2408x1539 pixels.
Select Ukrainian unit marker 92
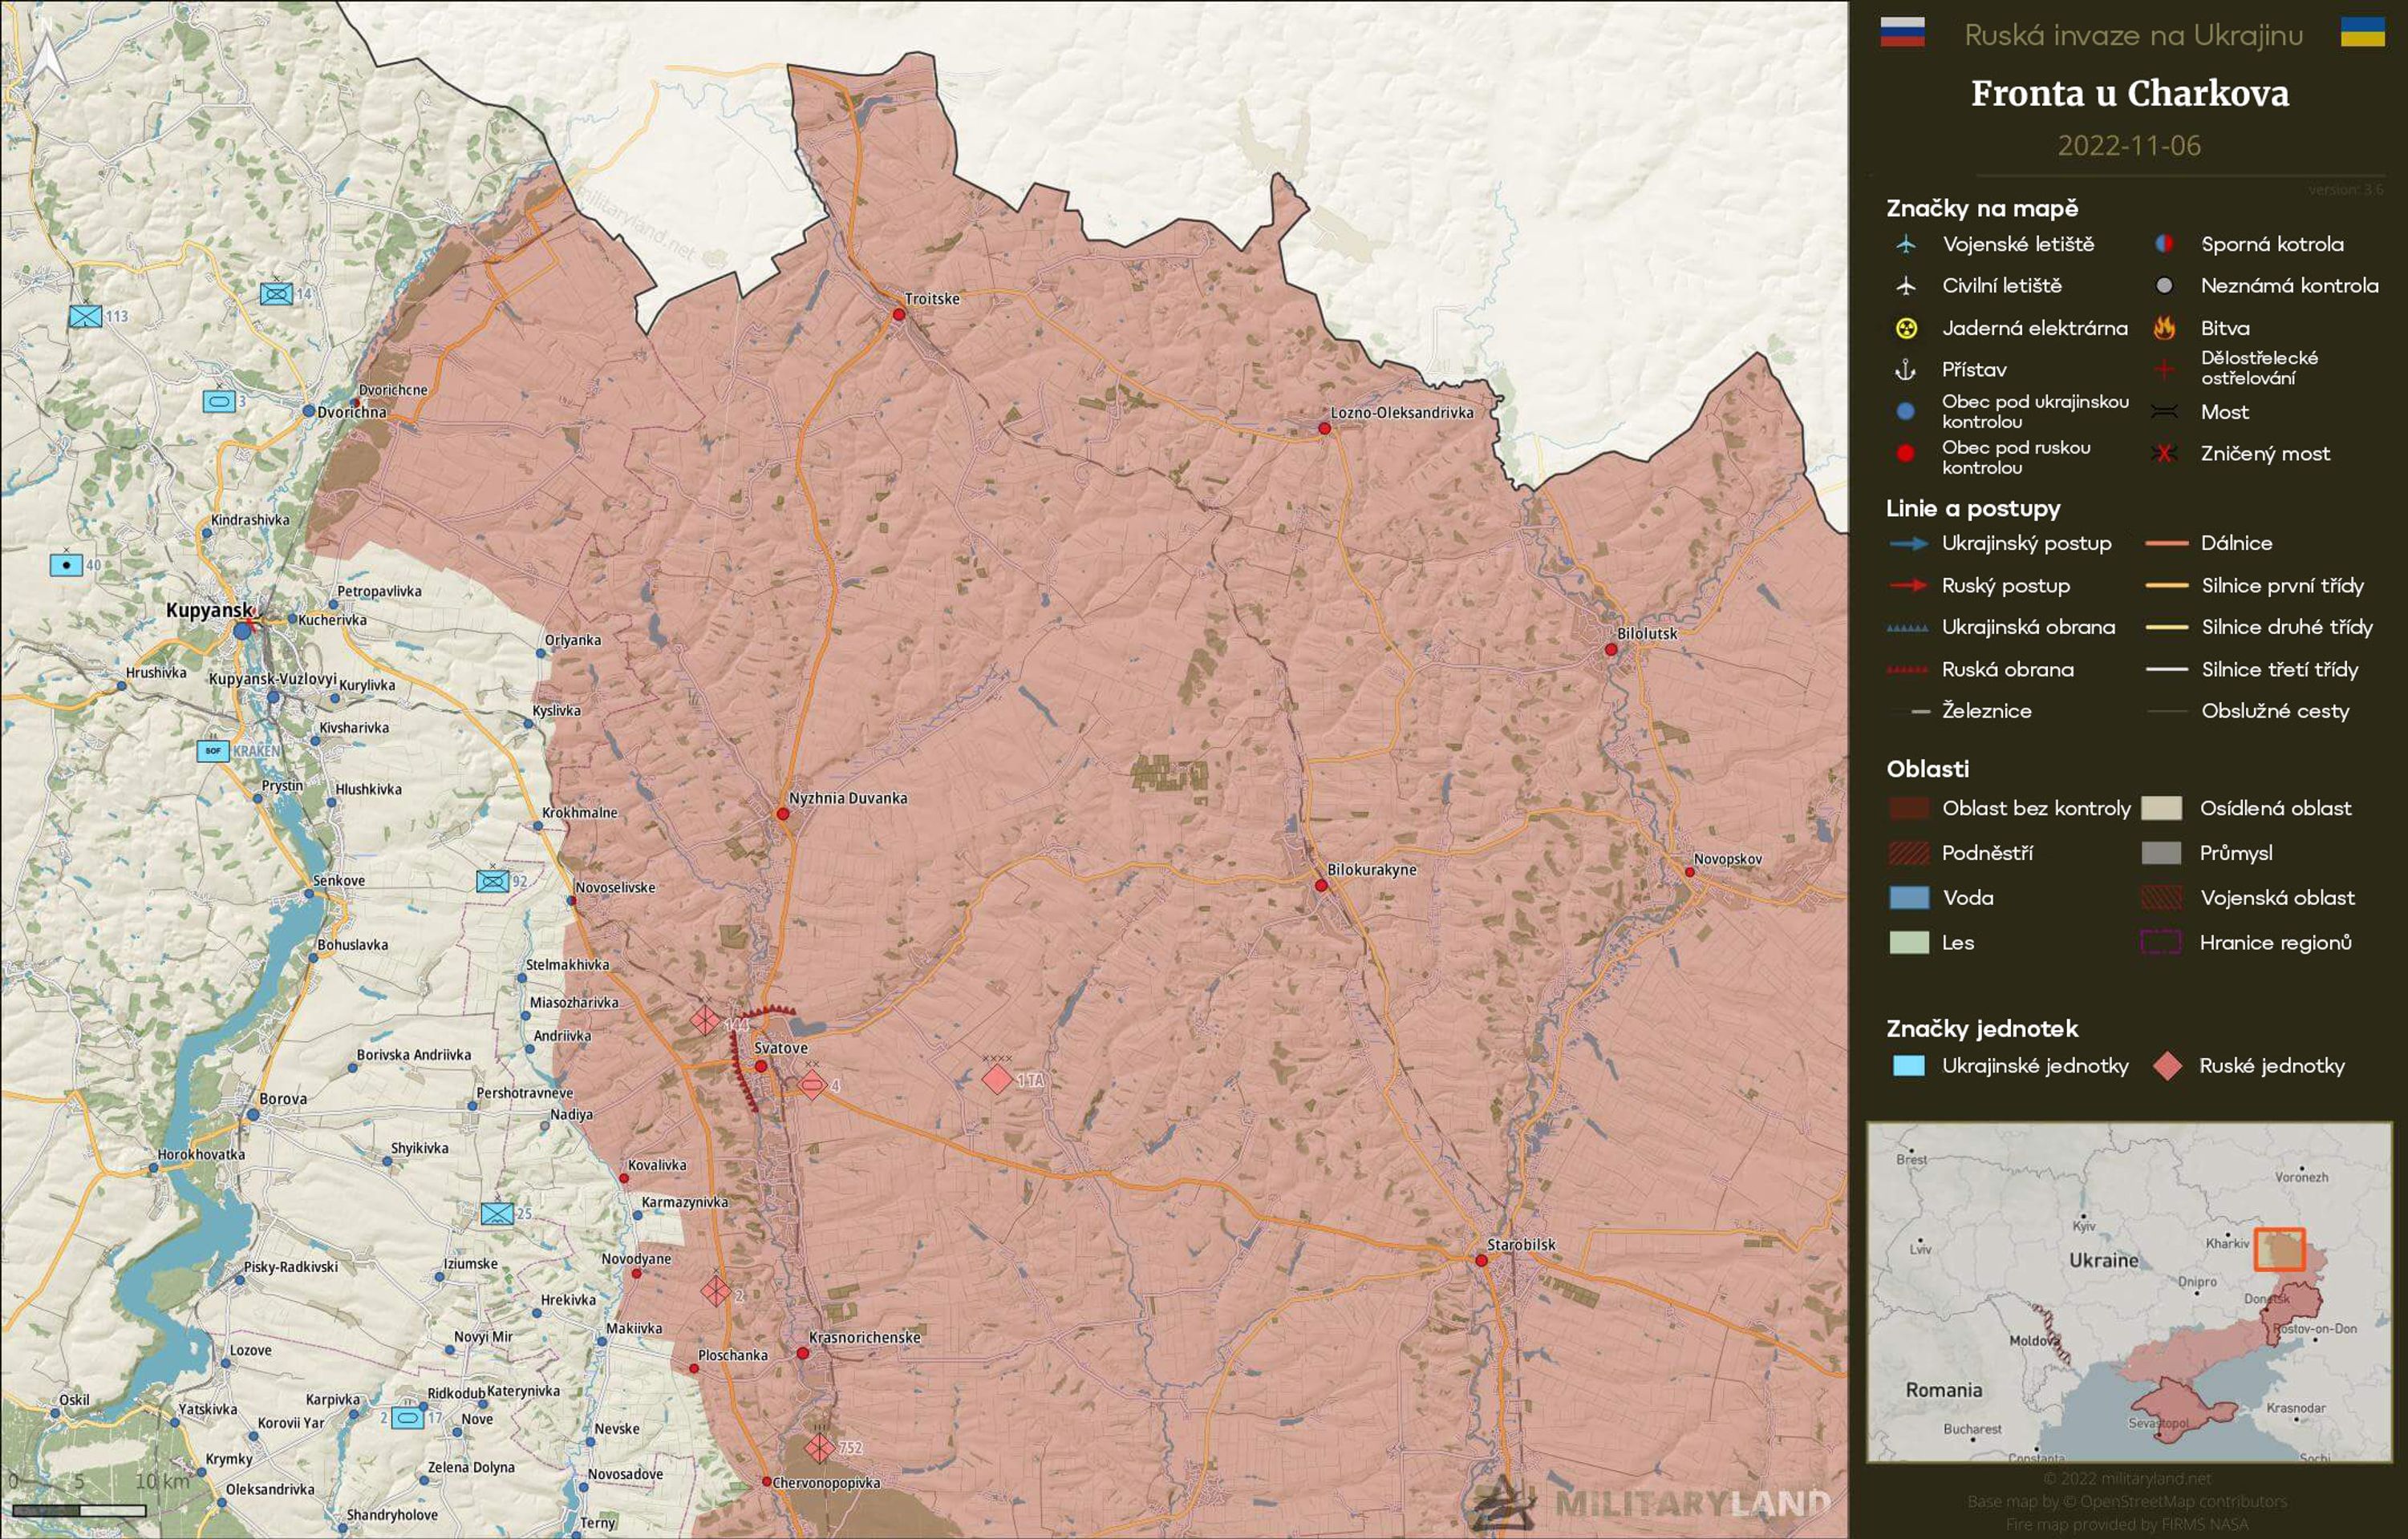pos(492,882)
